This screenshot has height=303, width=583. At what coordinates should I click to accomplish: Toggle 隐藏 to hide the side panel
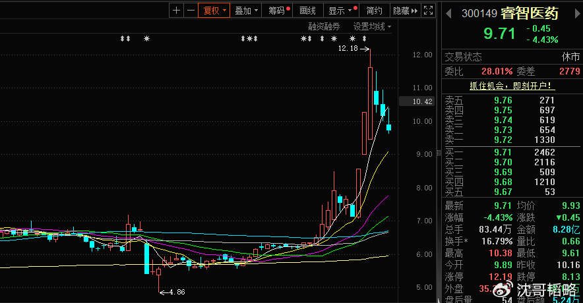400,10
